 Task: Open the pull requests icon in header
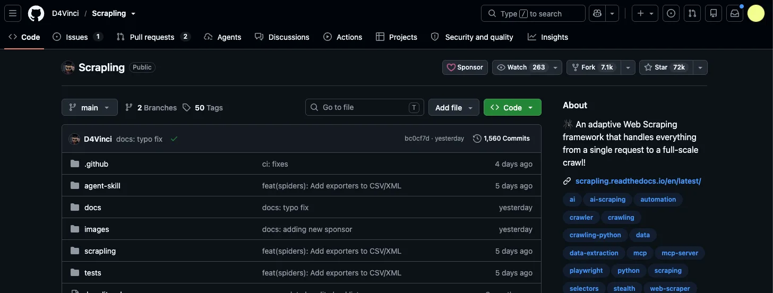click(x=692, y=13)
